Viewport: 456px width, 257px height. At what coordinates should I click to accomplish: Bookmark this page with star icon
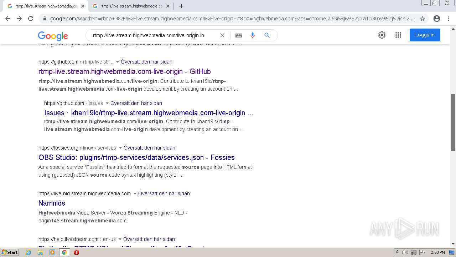tap(423, 19)
